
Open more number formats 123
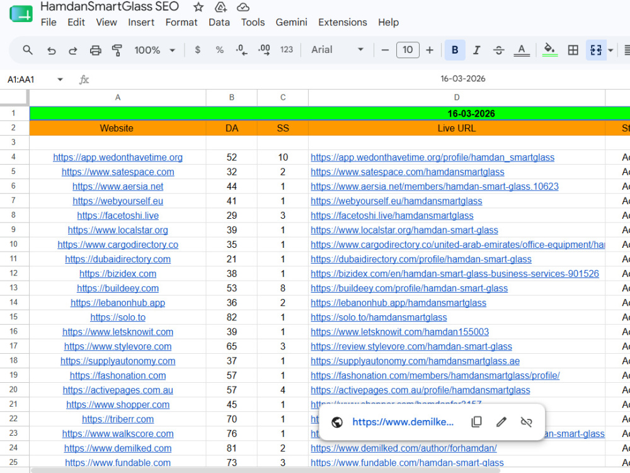coord(287,50)
